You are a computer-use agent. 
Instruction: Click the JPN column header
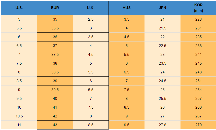(162, 8)
